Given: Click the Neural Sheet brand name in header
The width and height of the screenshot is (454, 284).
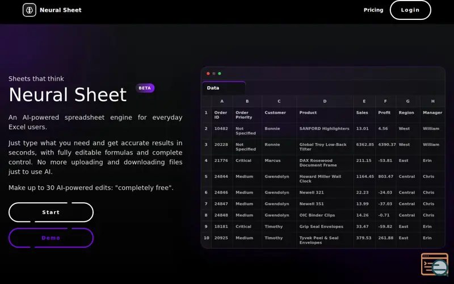Looking at the screenshot, I should coord(61,10).
